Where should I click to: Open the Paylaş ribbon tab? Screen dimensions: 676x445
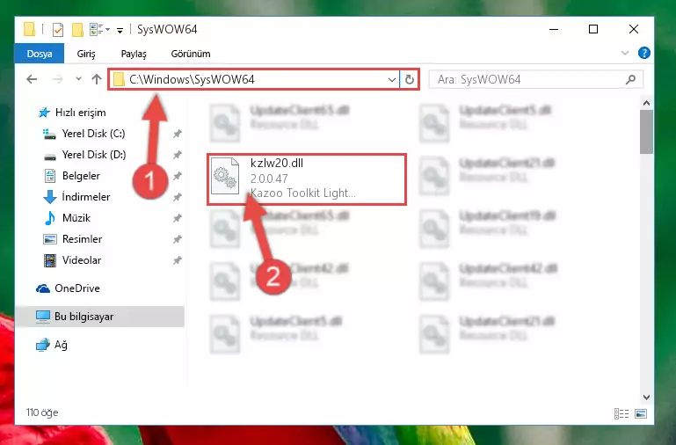coord(134,54)
